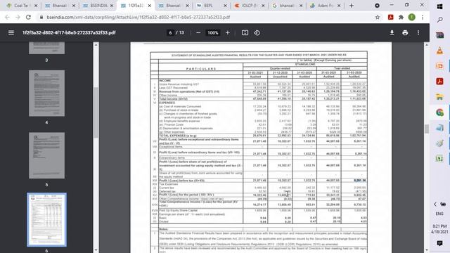The height and width of the screenshot is (253, 450).
Task: Open the Adobe Acrobat extension icon
Action: 391,17
